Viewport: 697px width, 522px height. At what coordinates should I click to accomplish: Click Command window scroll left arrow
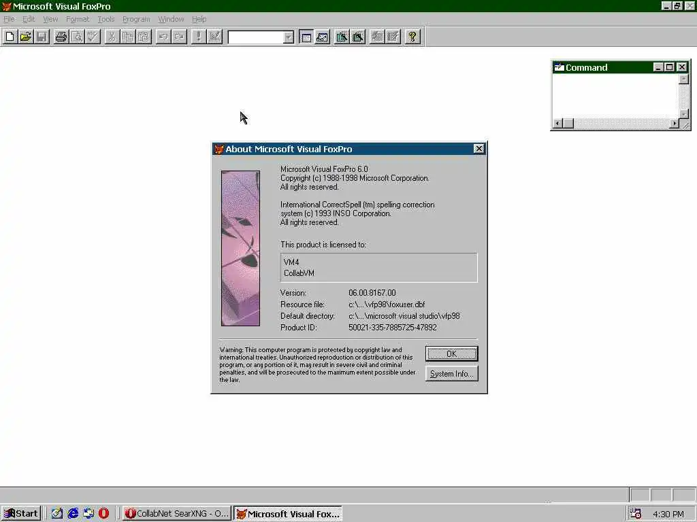click(557, 124)
